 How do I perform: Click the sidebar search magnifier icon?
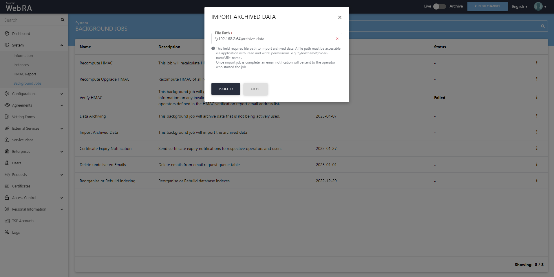(63, 20)
